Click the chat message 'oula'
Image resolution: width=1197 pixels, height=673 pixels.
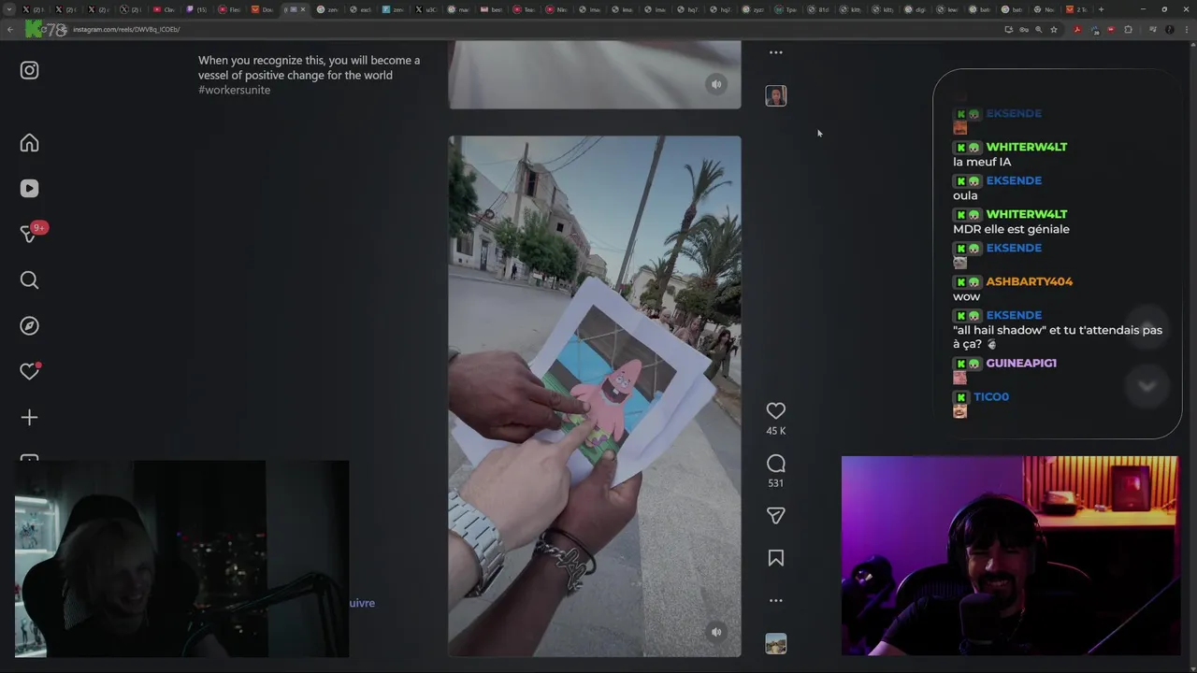point(965,195)
